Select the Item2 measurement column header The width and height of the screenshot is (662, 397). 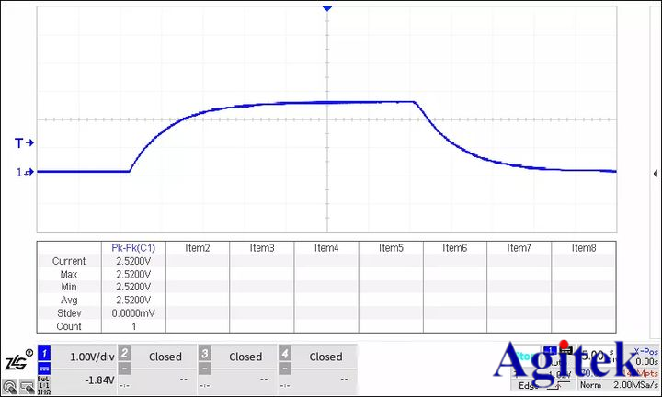click(197, 248)
